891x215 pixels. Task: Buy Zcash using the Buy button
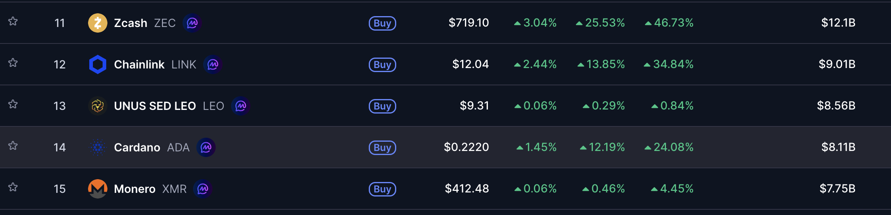point(382,23)
